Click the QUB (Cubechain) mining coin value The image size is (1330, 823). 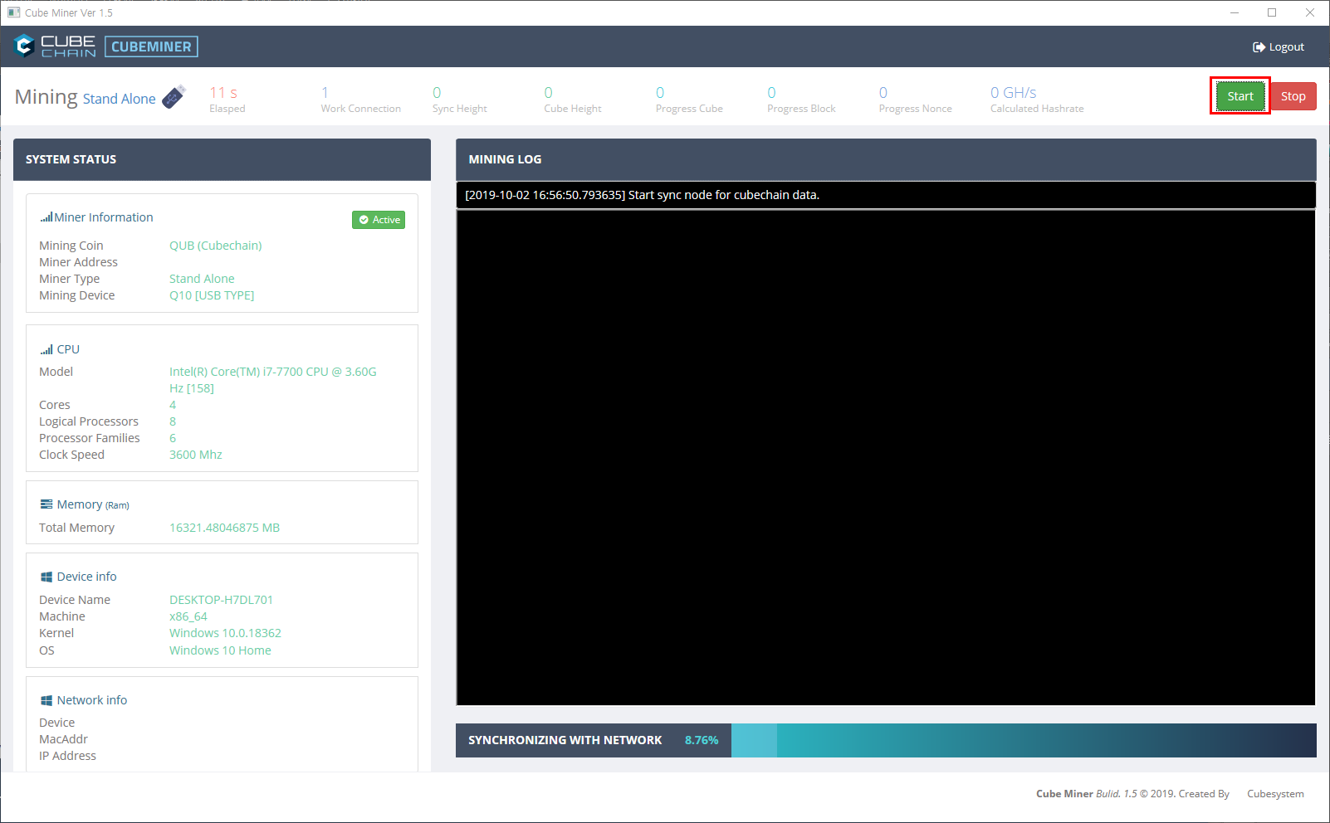(215, 246)
